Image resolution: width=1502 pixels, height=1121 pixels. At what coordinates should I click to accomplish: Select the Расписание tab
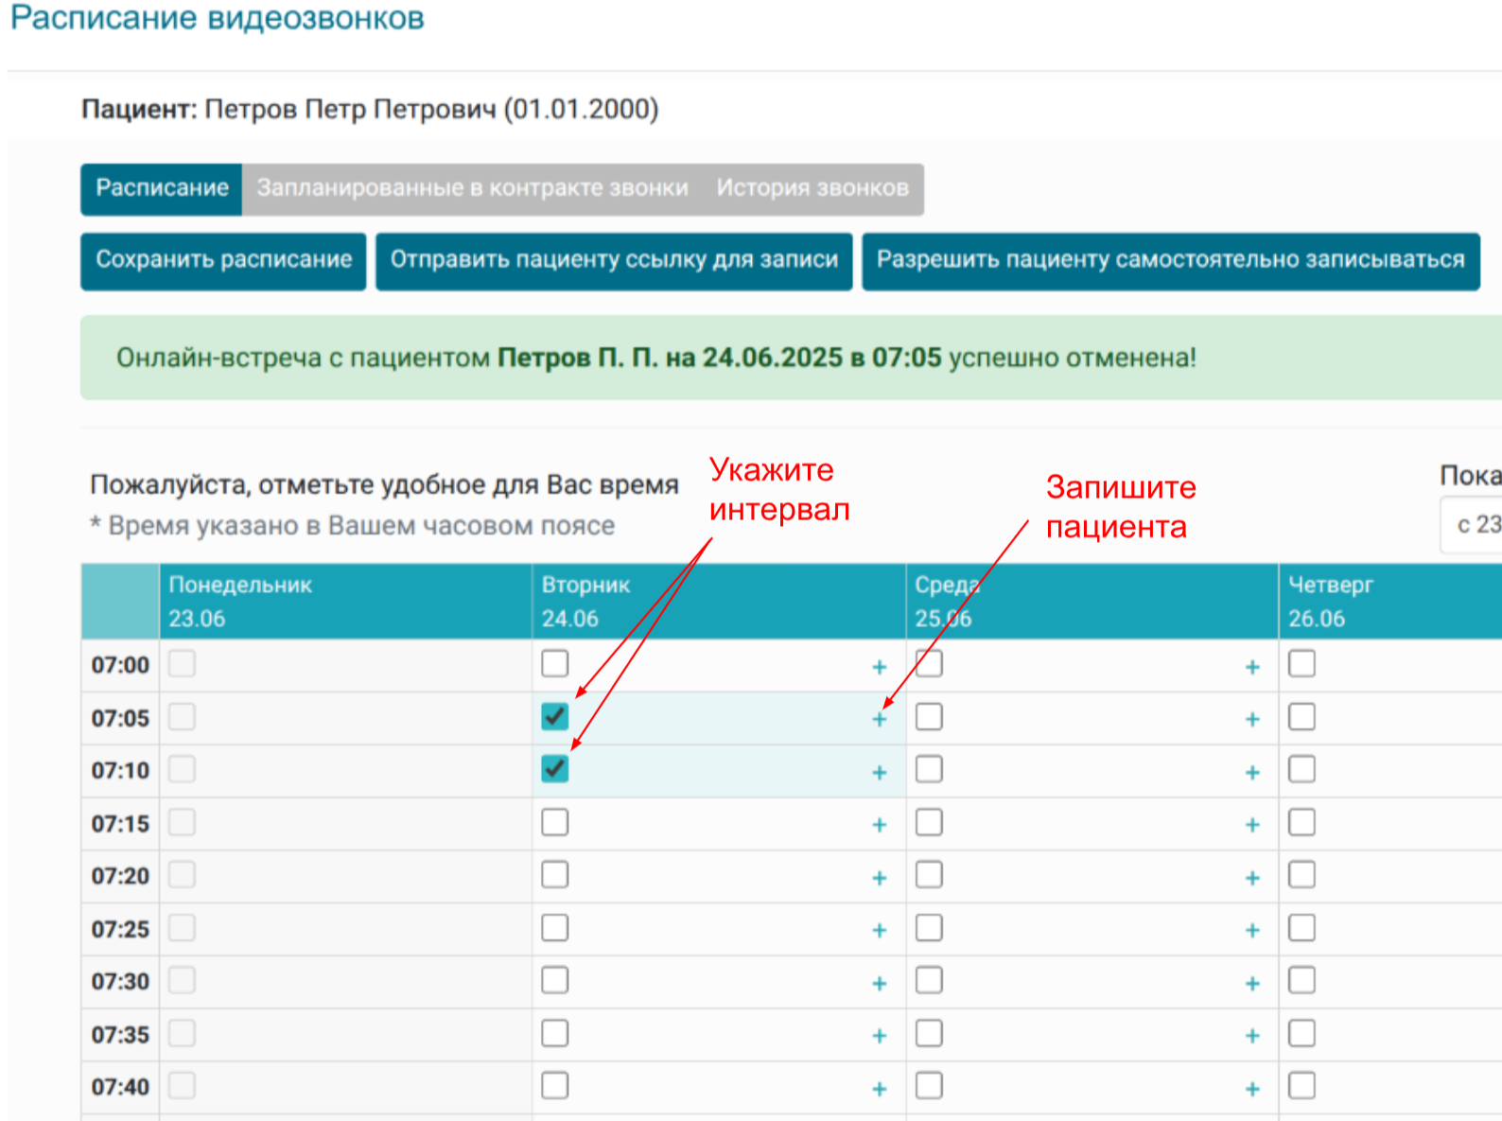point(162,188)
